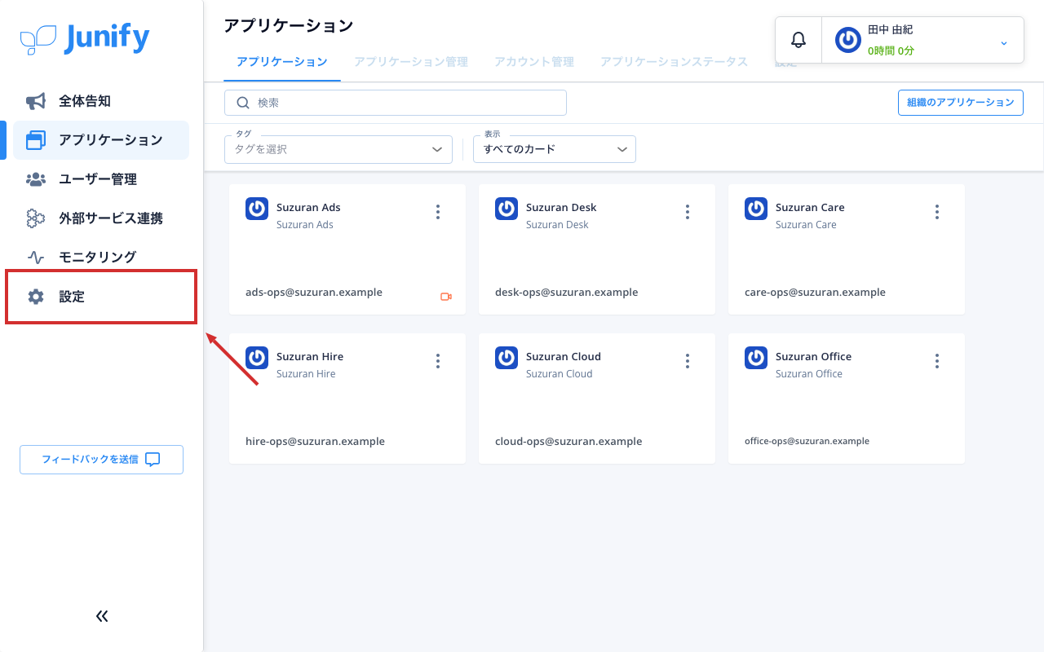Screen dimensions: 1044x652
Task: Select the active アプリケーション tab
Action: tap(282, 62)
